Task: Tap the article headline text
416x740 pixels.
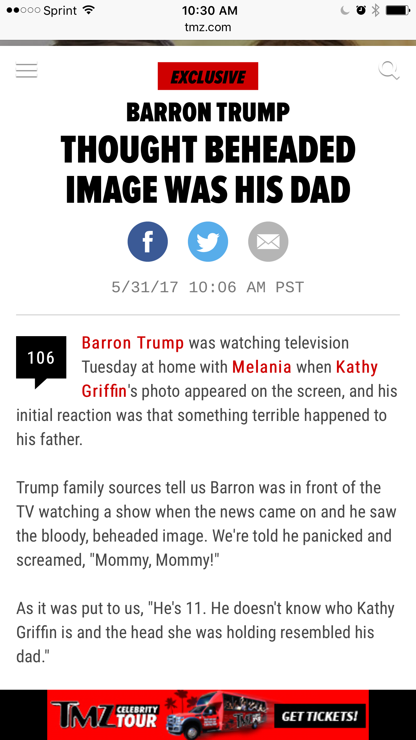Action: point(208,169)
